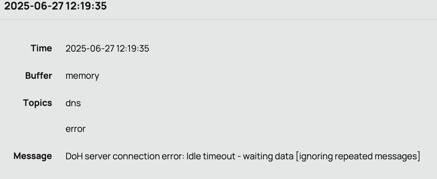Click the Message field label
Viewport: 437px width, 179px height.
coord(33,156)
